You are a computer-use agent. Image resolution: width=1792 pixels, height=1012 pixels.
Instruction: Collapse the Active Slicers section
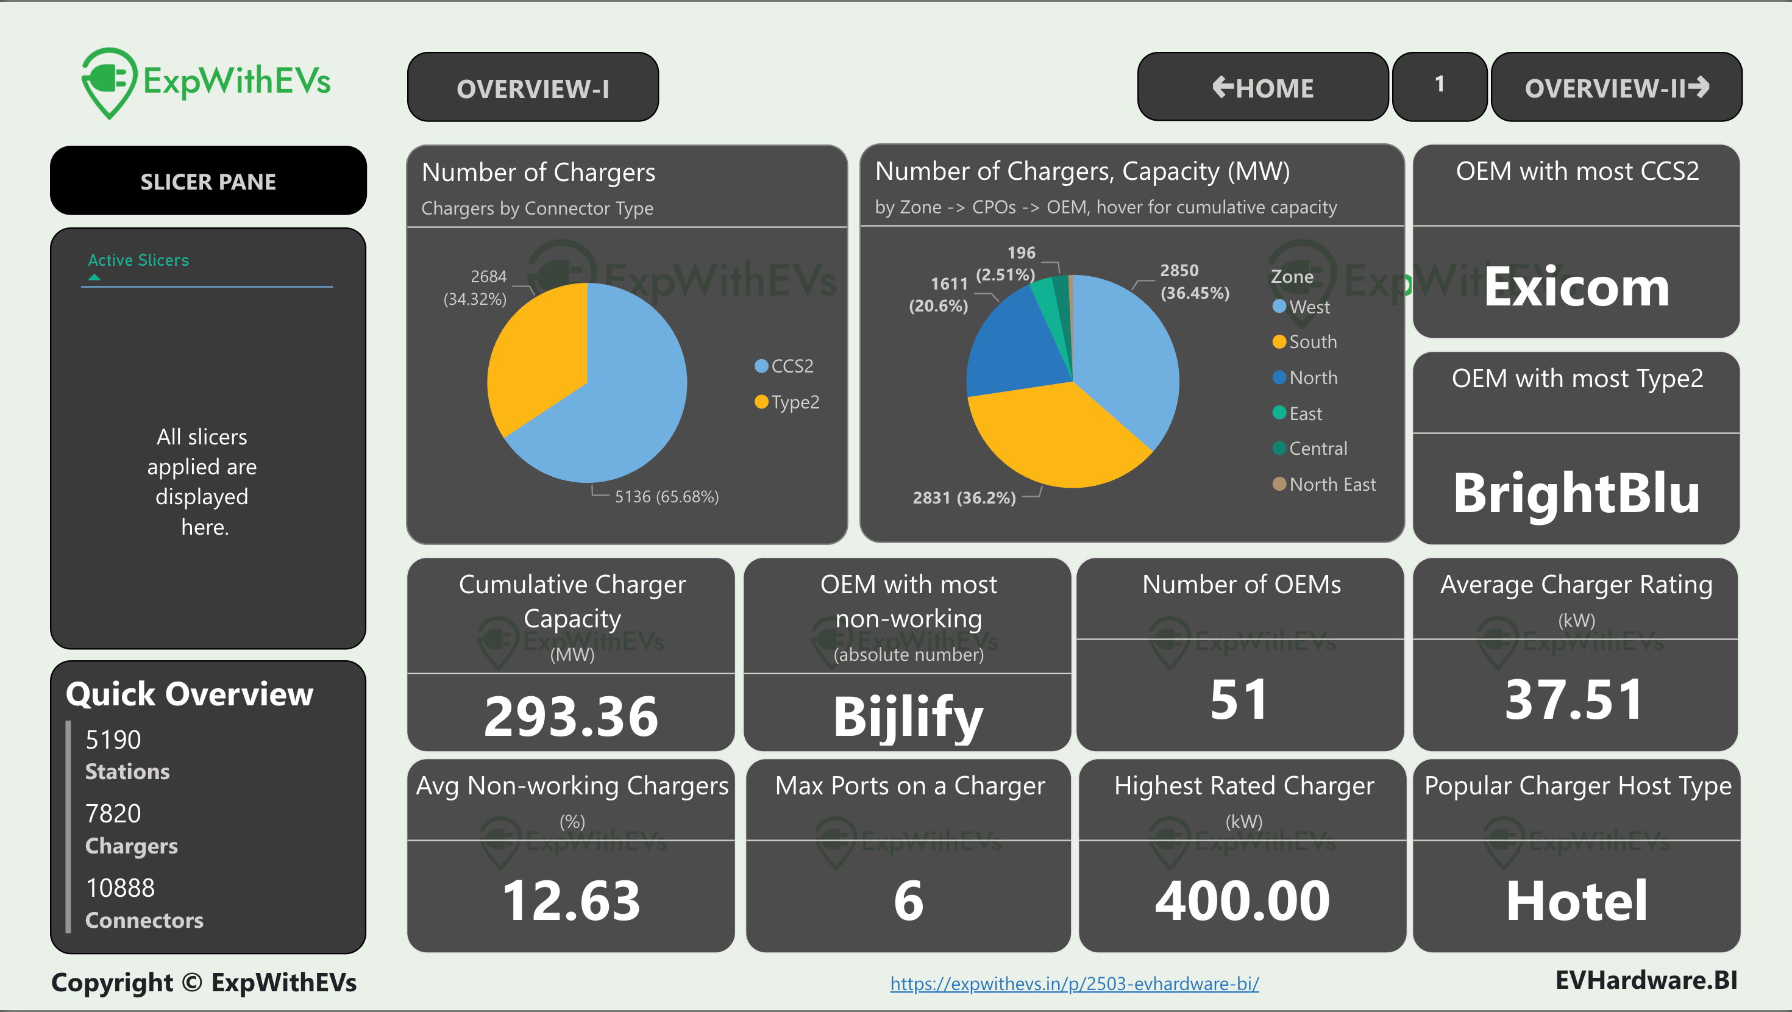94,277
